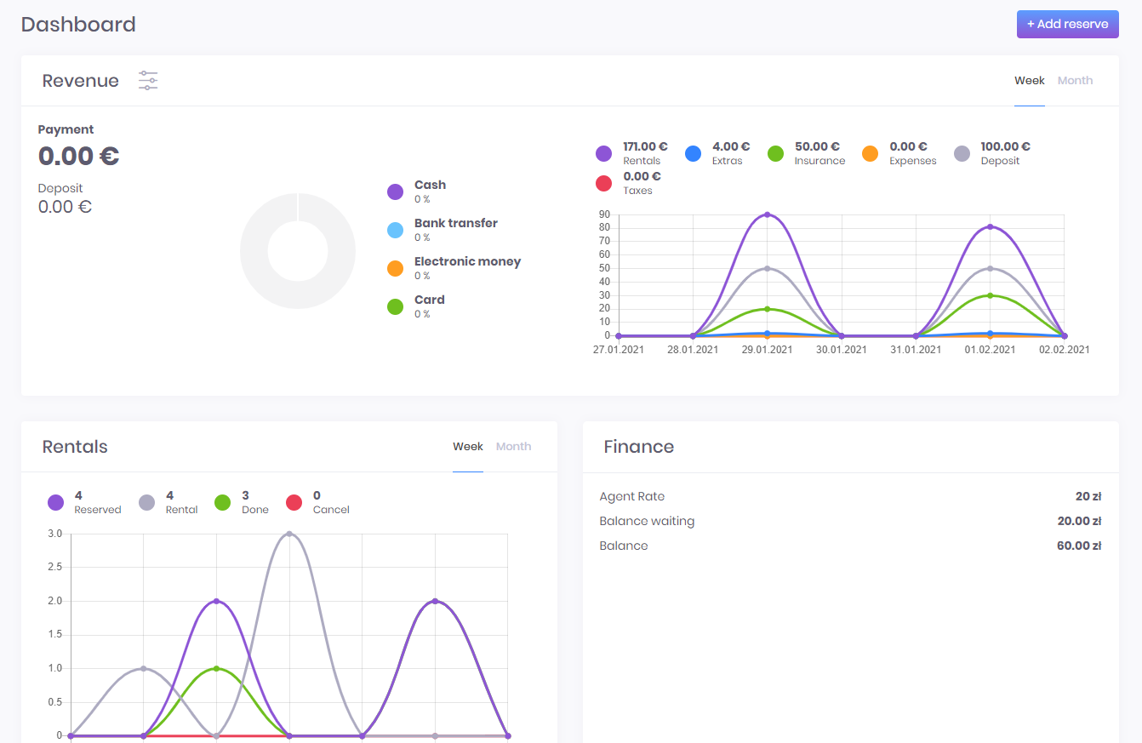Open the Revenue filter settings icon

pyautogui.click(x=148, y=81)
